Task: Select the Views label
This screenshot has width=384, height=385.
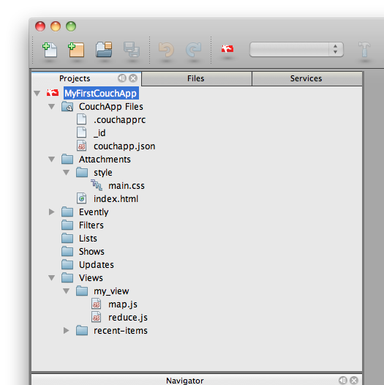Action: [91, 278]
